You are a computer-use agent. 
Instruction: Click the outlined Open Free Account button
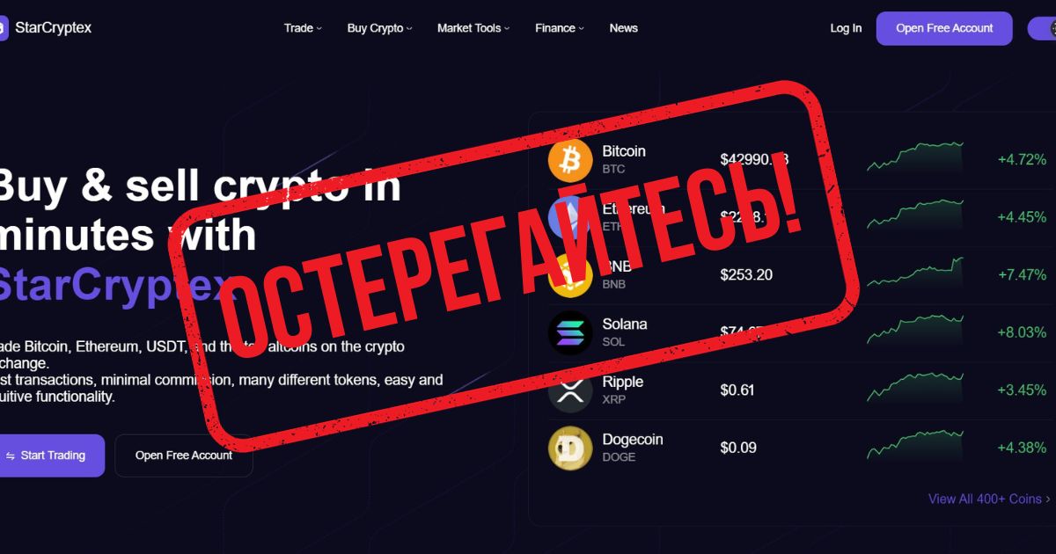[184, 456]
